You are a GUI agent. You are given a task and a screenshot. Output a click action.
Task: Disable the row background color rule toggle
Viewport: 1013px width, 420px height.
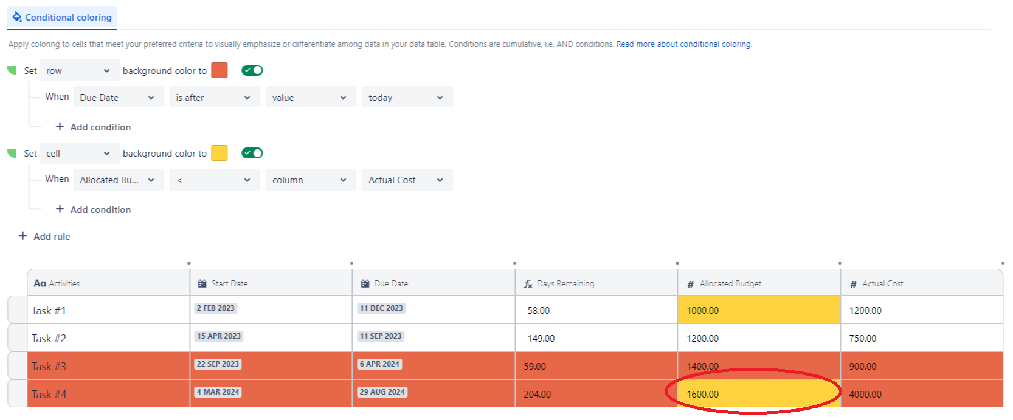(252, 70)
